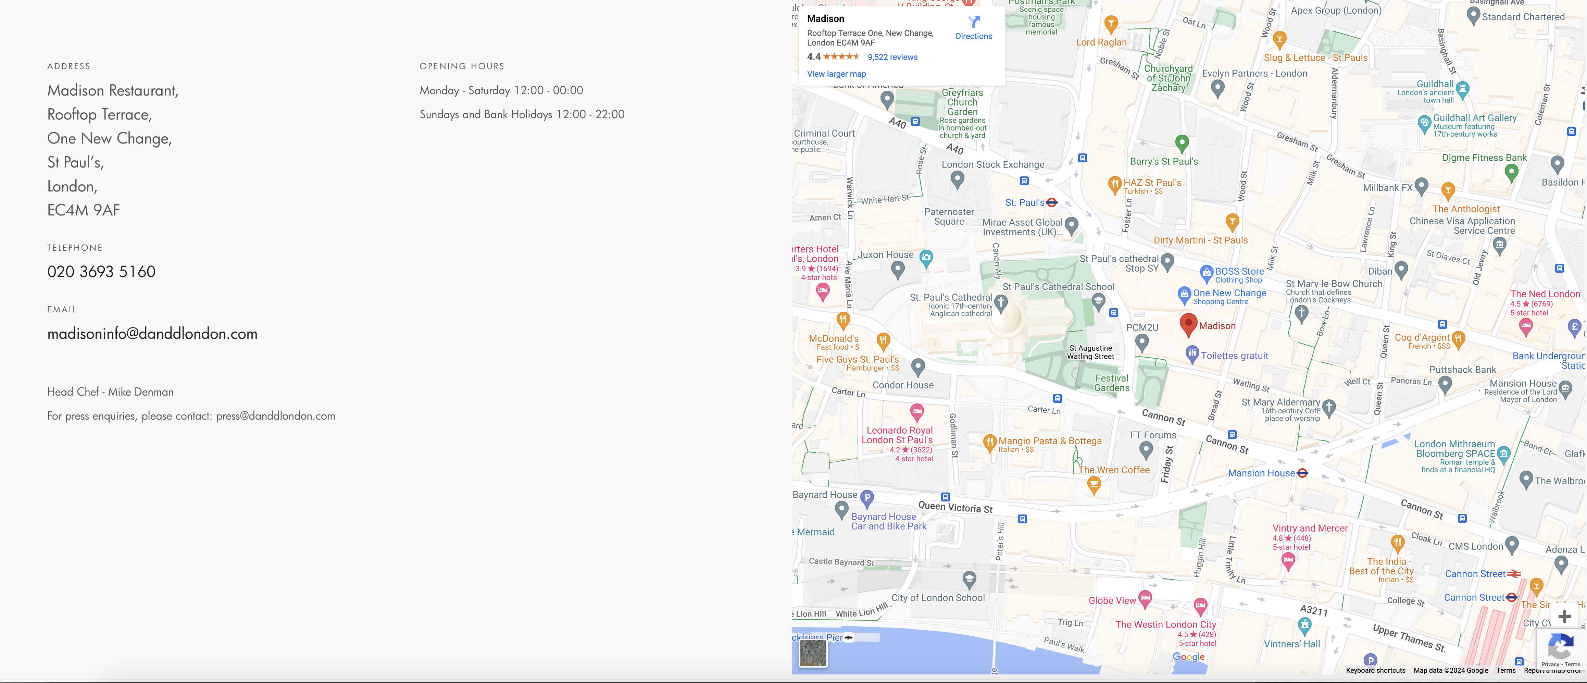Select the Leonardo Royal hotel marker
Image resolution: width=1587 pixels, height=683 pixels.
(x=917, y=411)
